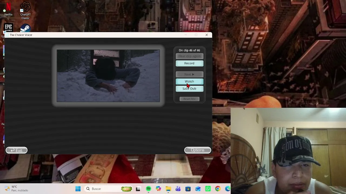346x194 pixels.
Task: Open Outlook from the taskbar
Action: coord(198,189)
